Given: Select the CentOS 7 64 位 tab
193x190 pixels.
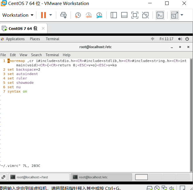Looking at the screenshot, I should click(x=23, y=28).
